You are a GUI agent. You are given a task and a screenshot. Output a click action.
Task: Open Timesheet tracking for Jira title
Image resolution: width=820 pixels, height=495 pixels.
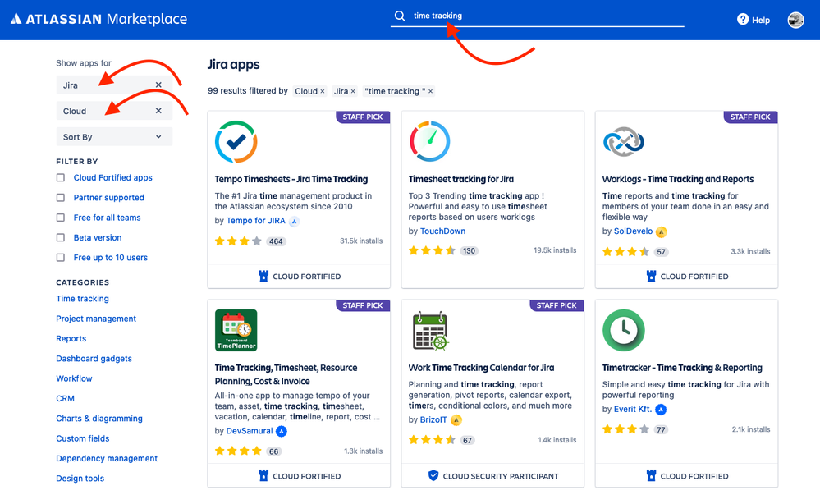click(460, 179)
